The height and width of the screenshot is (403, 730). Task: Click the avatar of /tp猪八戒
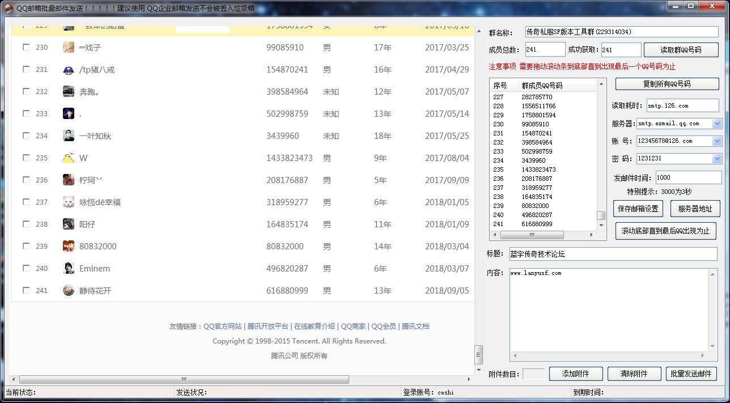[x=69, y=70]
